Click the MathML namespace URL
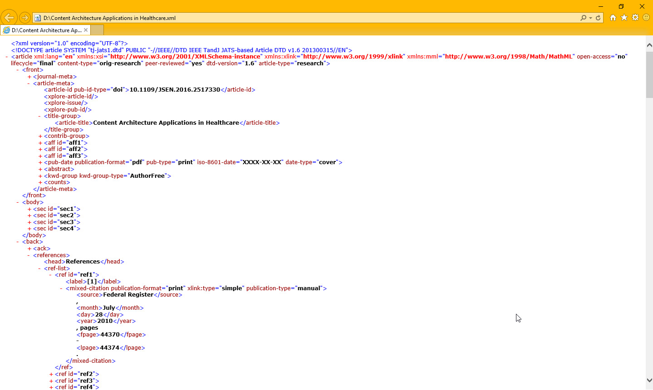653x390 pixels. coord(509,57)
